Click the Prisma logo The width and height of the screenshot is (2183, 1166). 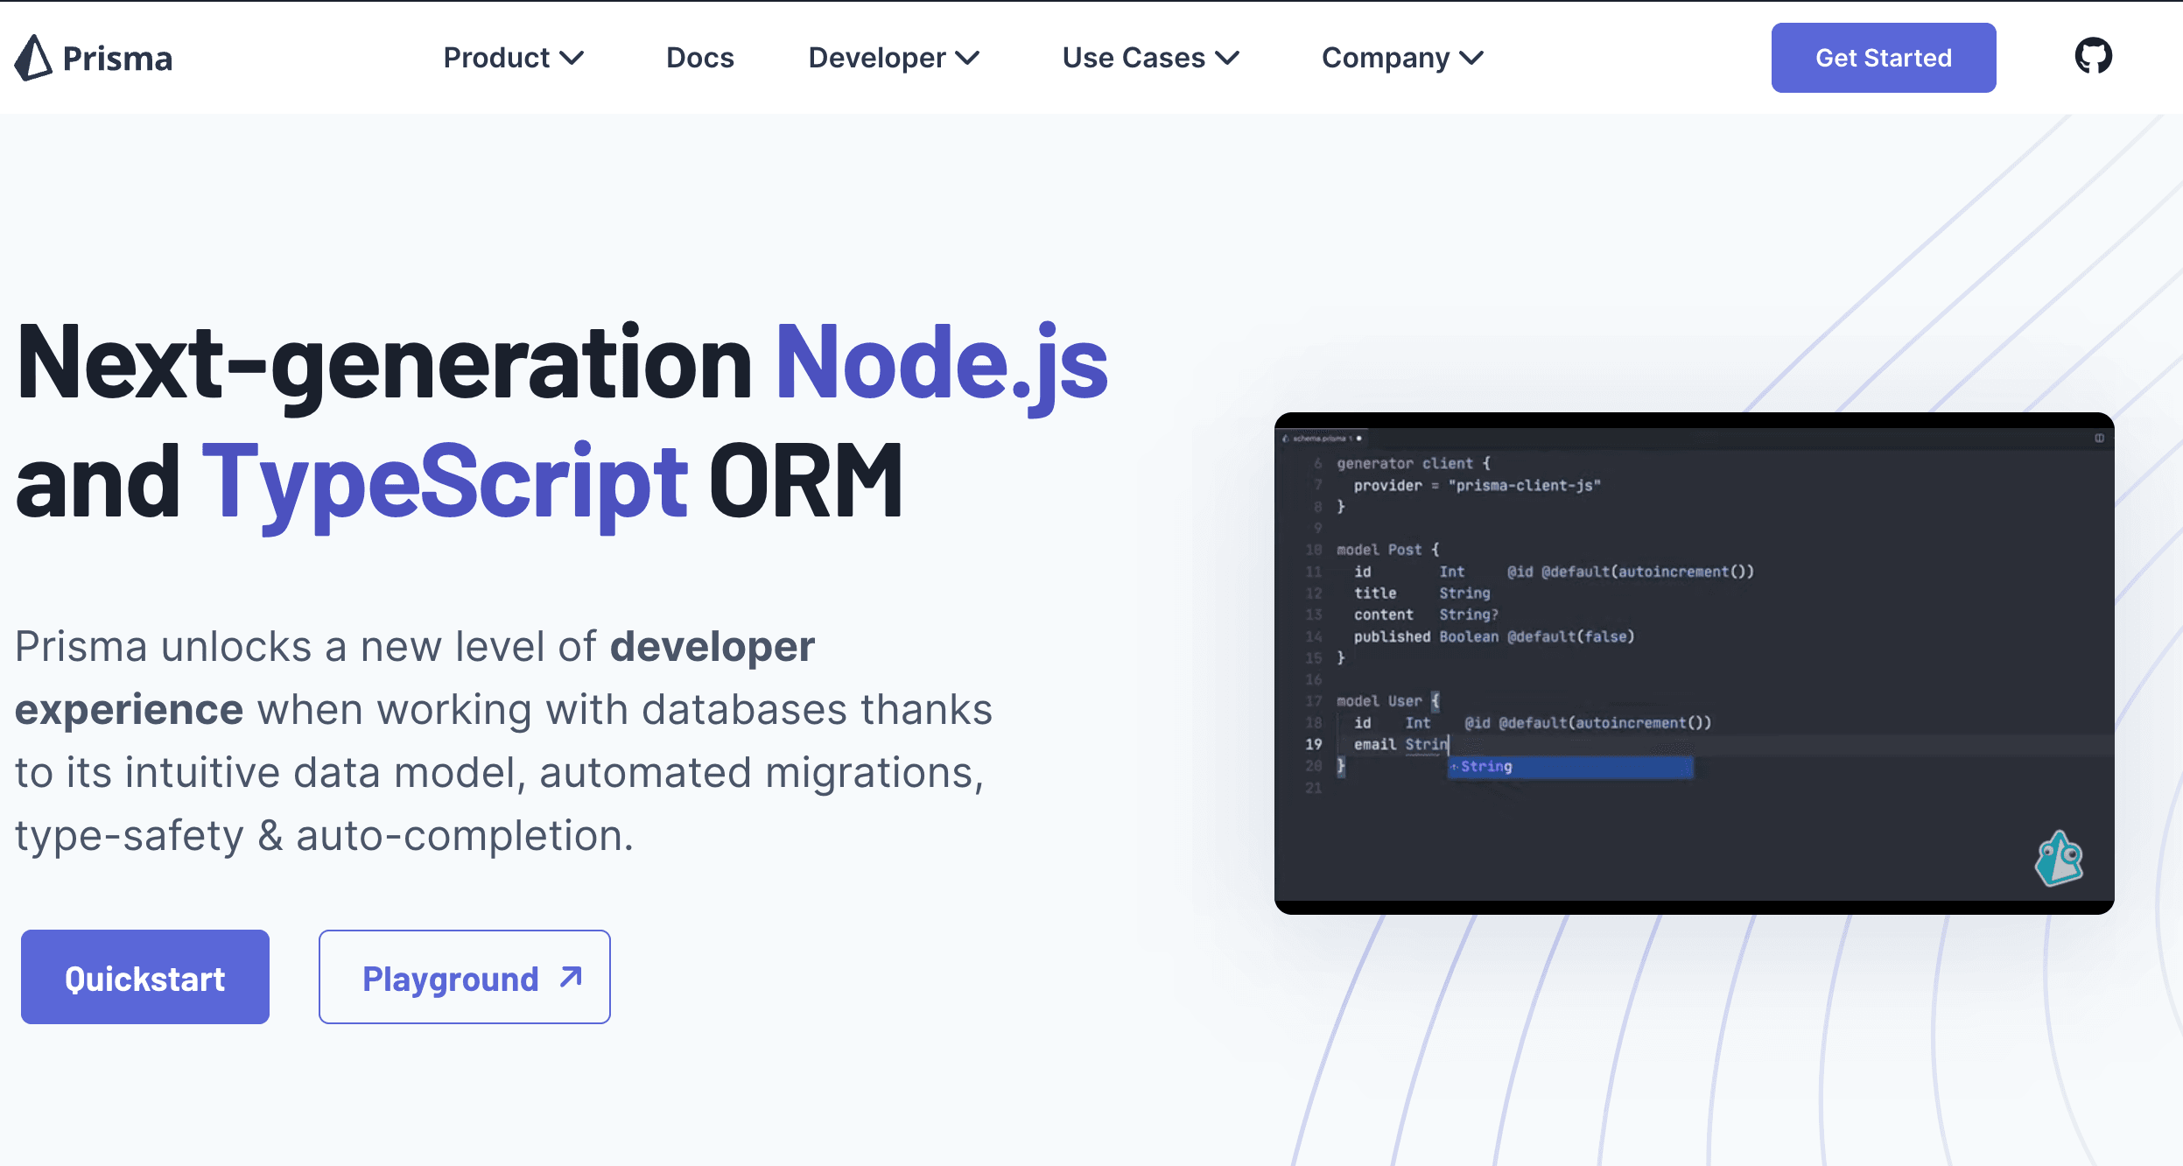coord(94,58)
